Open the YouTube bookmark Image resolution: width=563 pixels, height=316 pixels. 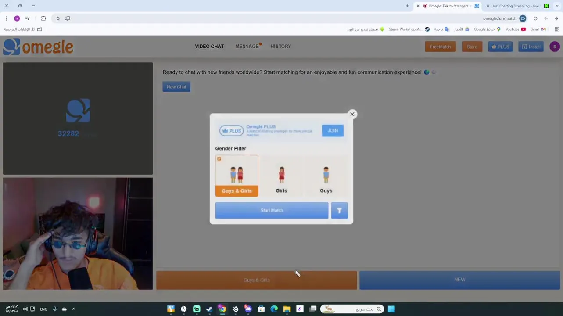click(516, 29)
